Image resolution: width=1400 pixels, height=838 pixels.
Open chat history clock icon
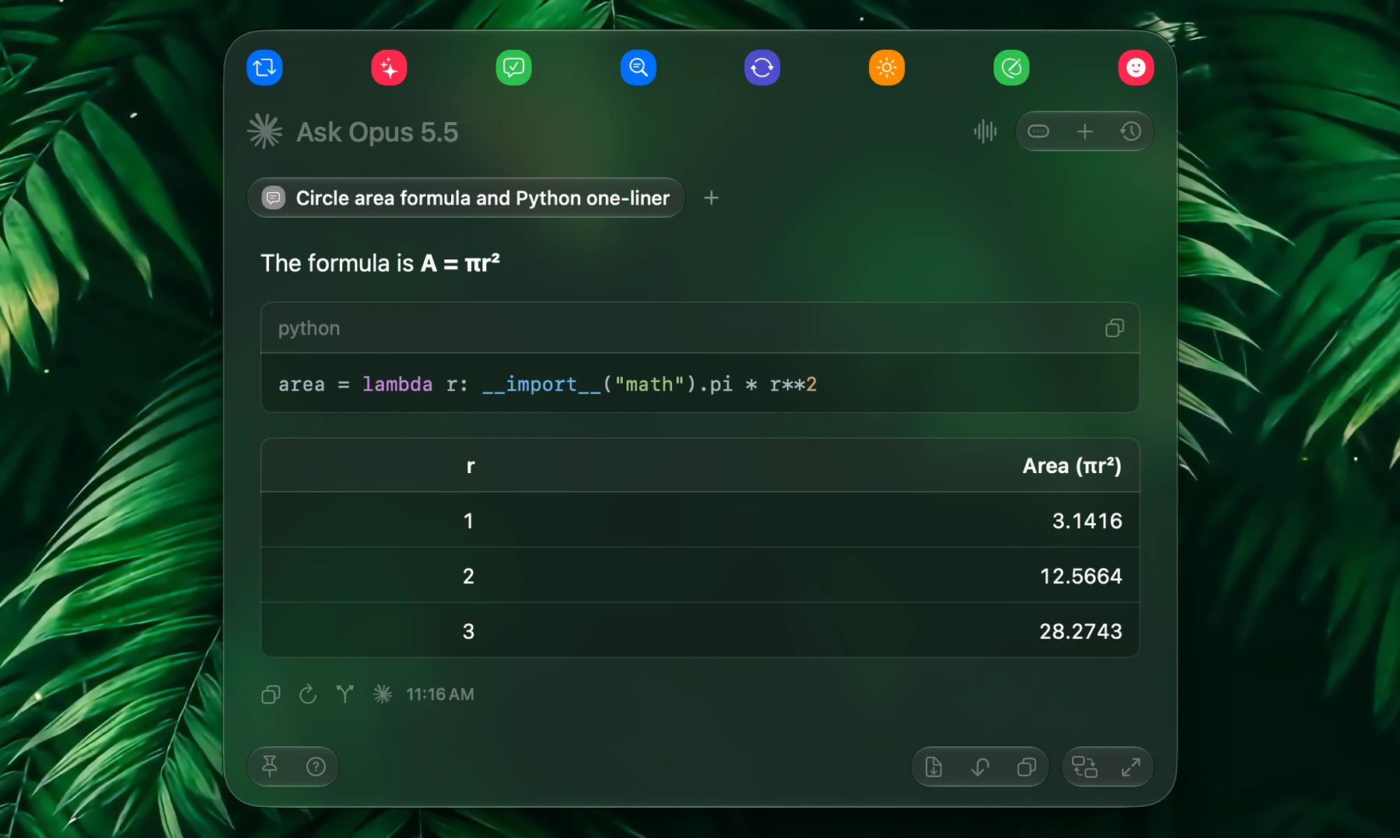pos(1130,131)
